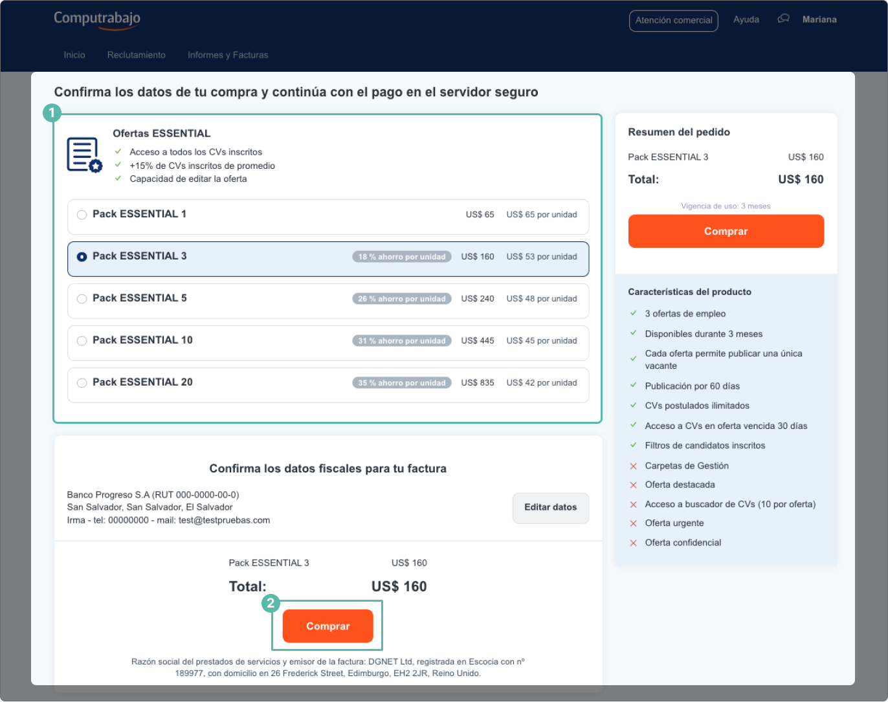
Task: Open the chat bubble icon
Action: click(x=783, y=19)
